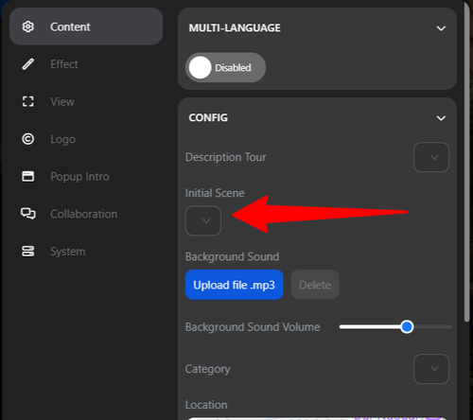Toggle the Multi-Language Disabled switch
The width and height of the screenshot is (473, 420).
[x=225, y=67]
